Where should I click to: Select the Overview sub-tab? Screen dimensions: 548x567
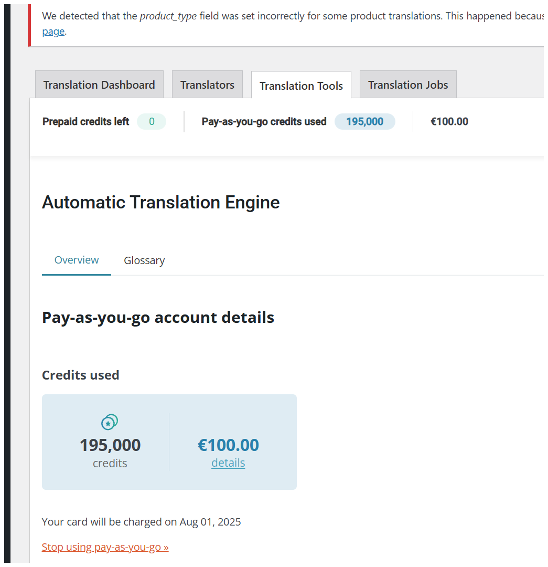[x=76, y=260]
